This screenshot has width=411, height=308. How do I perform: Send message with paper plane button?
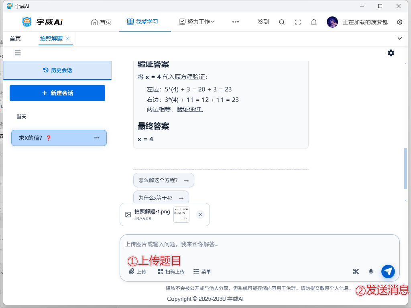388,272
